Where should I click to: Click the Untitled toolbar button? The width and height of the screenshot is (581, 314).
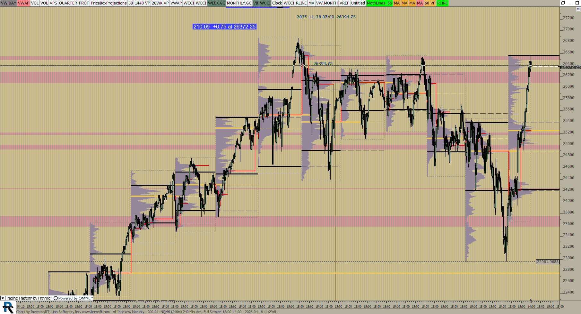point(358,3)
